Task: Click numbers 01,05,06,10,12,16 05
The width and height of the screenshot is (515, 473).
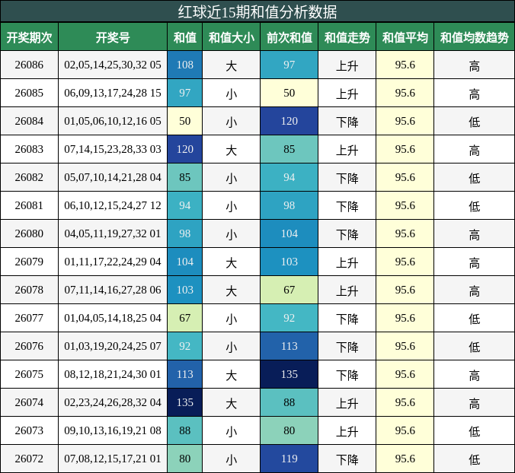Action: pyautogui.click(x=113, y=121)
